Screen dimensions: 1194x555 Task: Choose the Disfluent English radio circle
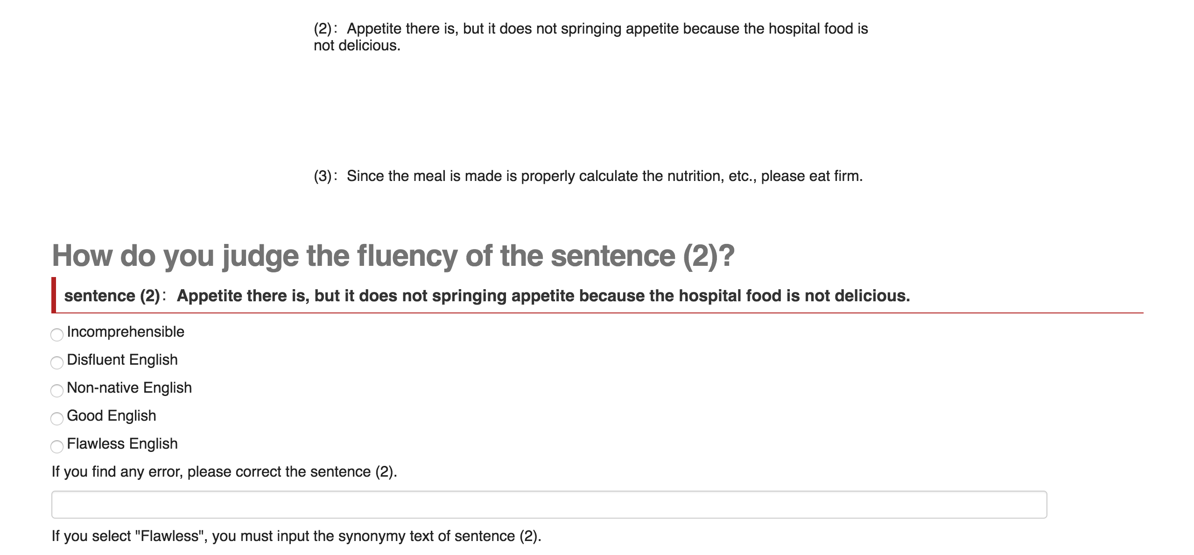pyautogui.click(x=56, y=362)
